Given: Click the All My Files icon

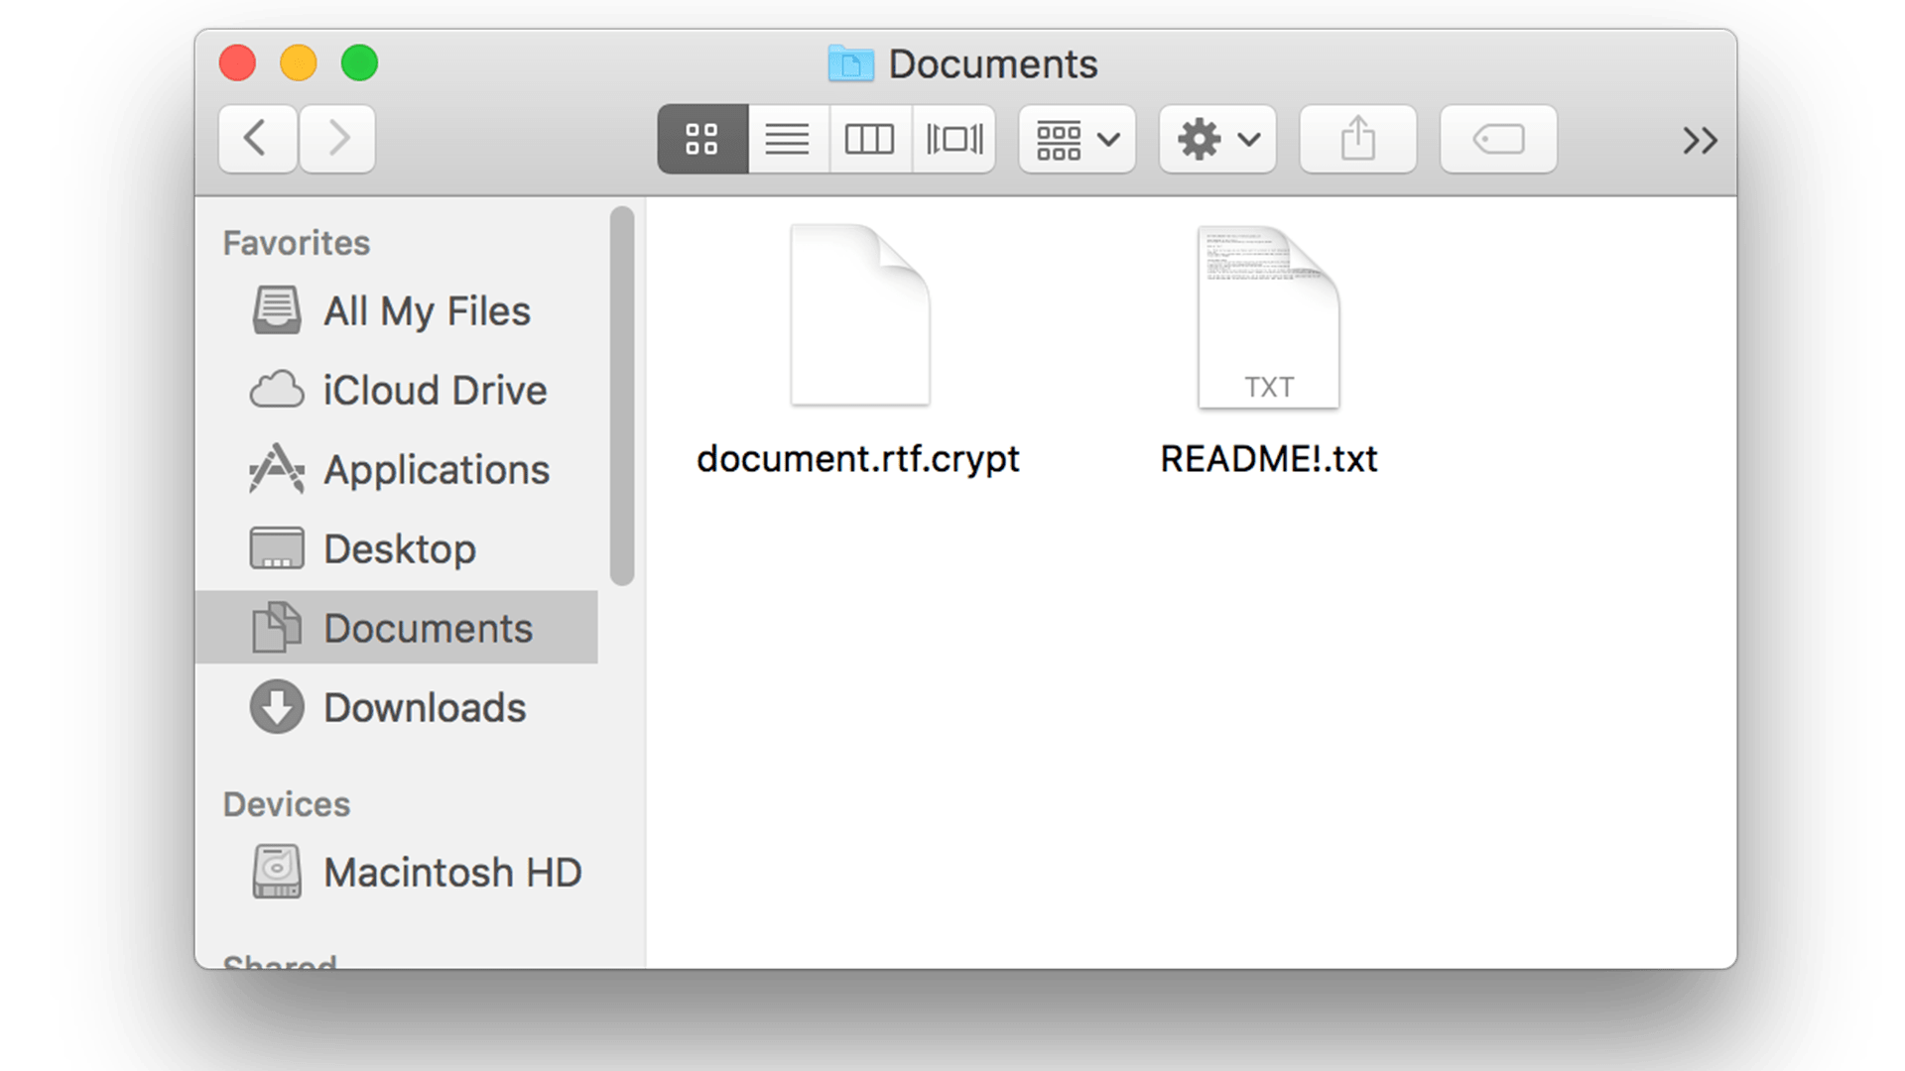Looking at the screenshot, I should pos(277,310).
